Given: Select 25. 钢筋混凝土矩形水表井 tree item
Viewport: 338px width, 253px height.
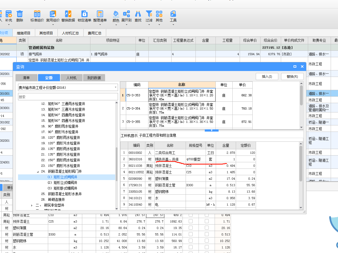Looking at the screenshot, I should click(x=61, y=194).
